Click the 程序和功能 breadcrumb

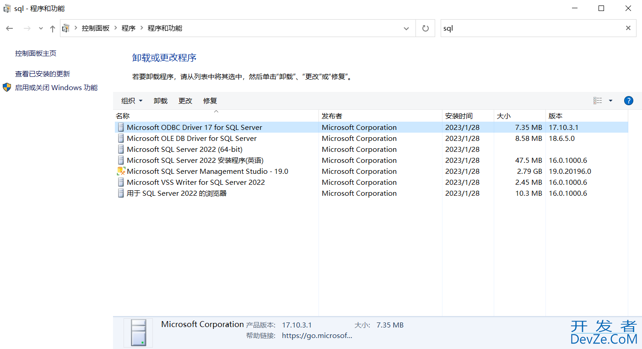click(165, 28)
